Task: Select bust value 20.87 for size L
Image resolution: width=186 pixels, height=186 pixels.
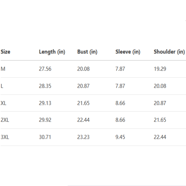Action: (83, 86)
